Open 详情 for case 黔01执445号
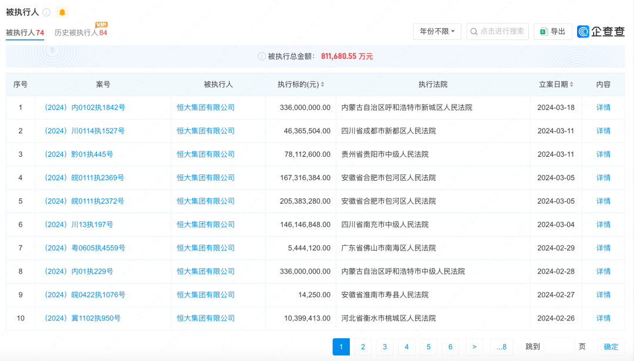The height and width of the screenshot is (361, 634). 603,154
